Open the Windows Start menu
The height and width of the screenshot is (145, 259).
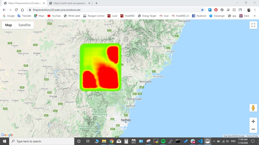pyautogui.click(x=4, y=141)
